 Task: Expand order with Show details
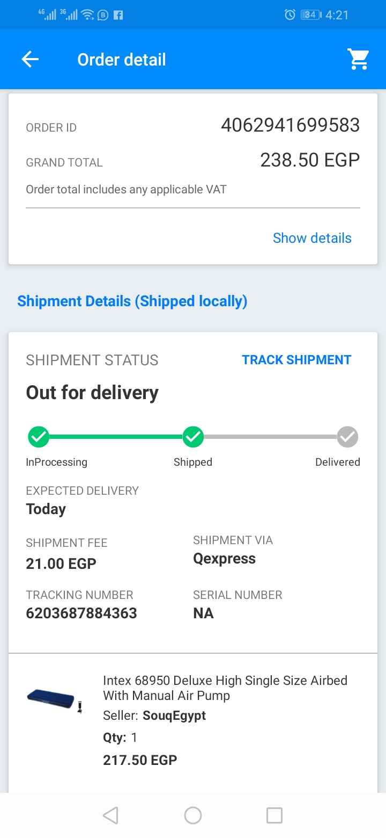pyautogui.click(x=312, y=238)
